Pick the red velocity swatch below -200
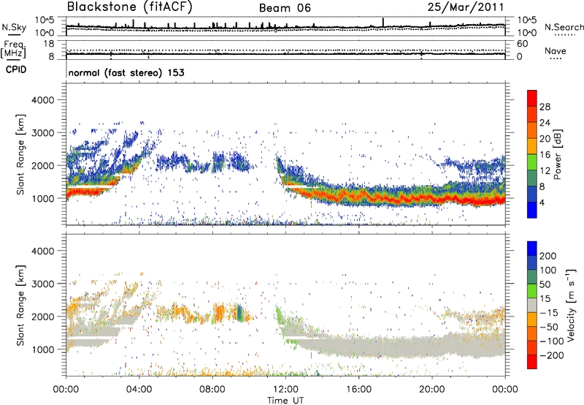The image size is (584, 405). (532, 362)
